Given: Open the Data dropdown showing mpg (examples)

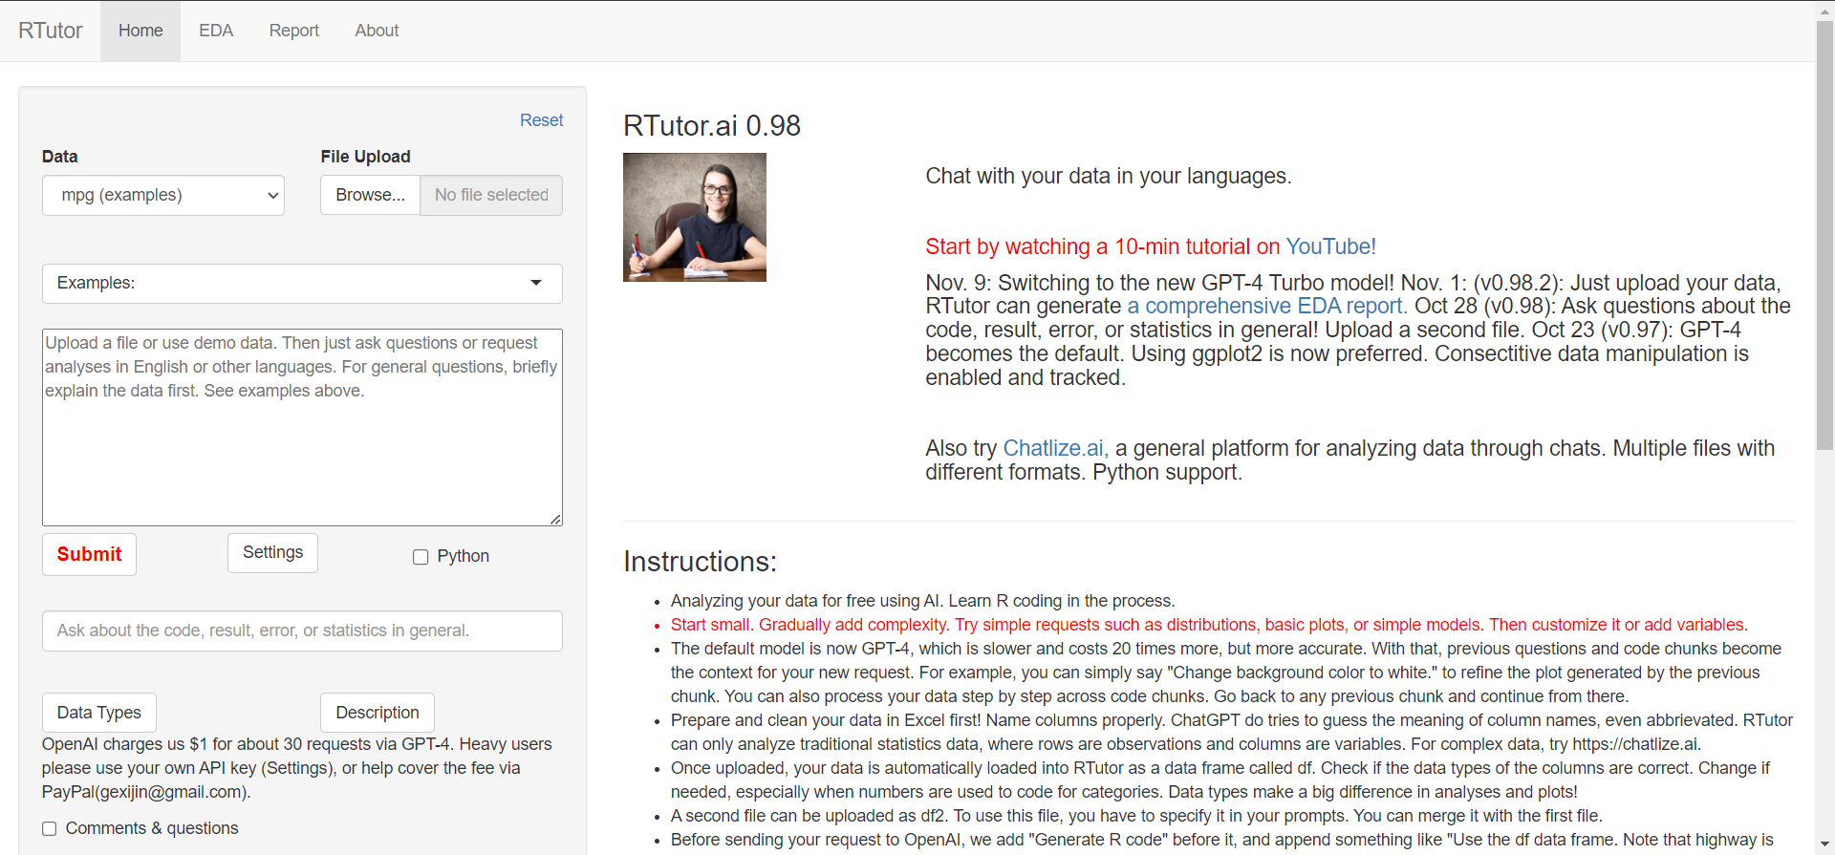Looking at the screenshot, I should [x=163, y=195].
